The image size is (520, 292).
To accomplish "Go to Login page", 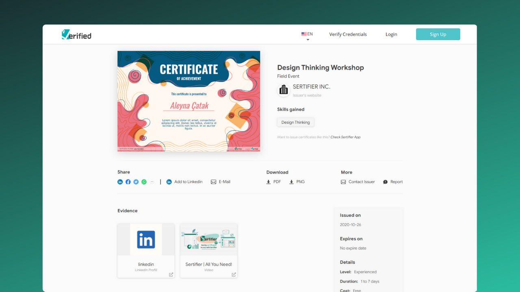I will [391, 34].
